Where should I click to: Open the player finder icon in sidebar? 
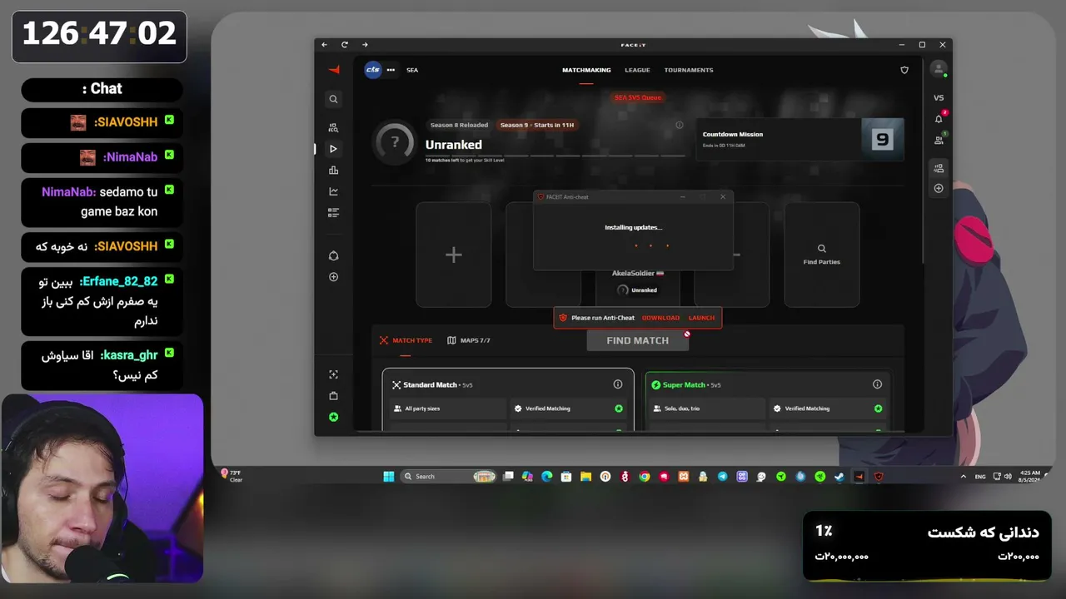(x=333, y=128)
